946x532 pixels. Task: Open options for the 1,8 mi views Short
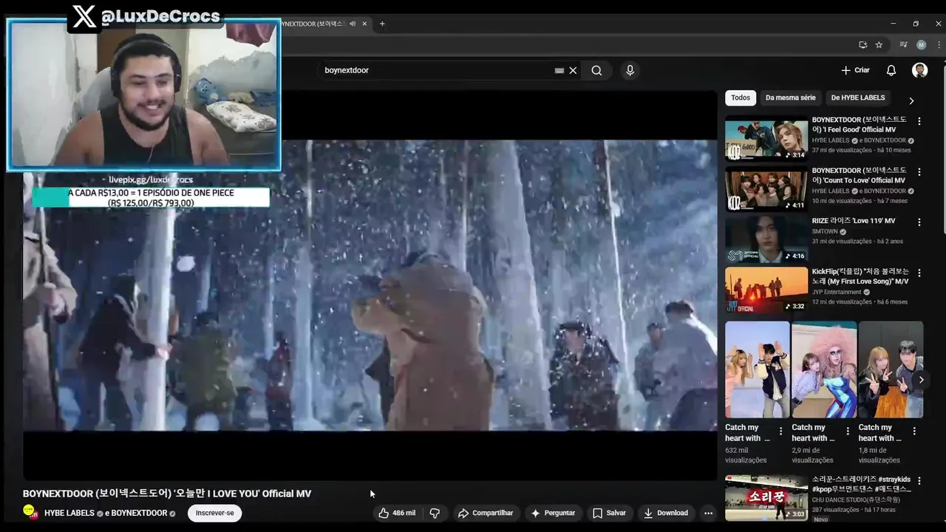tap(913, 432)
